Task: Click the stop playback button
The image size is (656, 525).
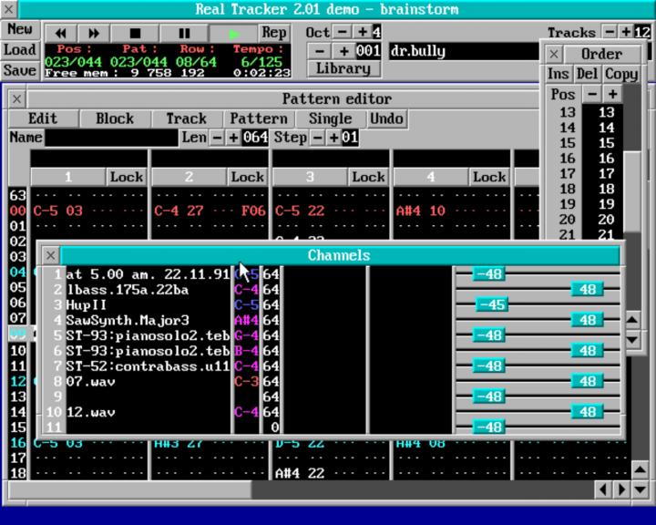Action: click(136, 33)
